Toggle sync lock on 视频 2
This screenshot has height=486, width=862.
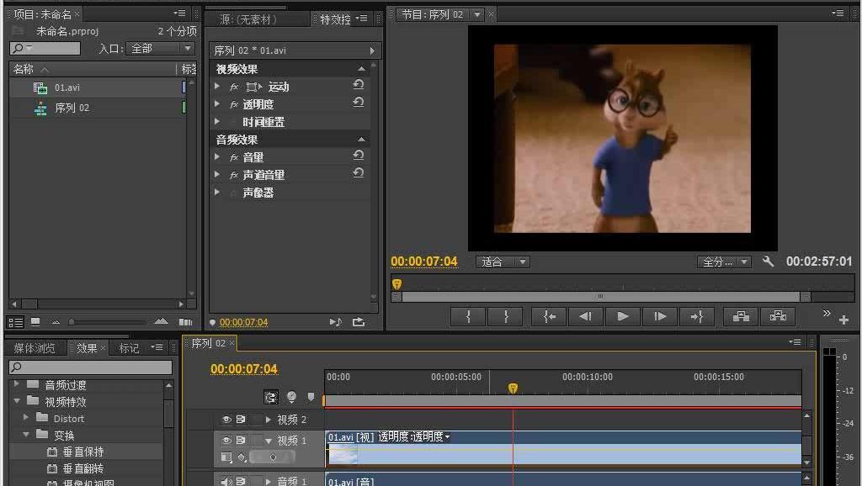(x=241, y=420)
